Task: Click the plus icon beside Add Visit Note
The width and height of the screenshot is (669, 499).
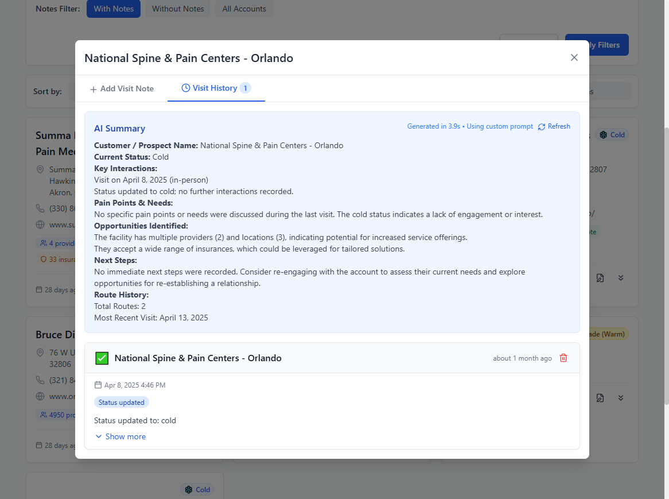Action: [x=94, y=89]
